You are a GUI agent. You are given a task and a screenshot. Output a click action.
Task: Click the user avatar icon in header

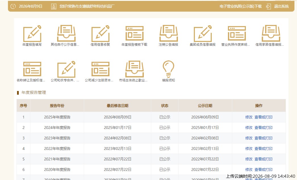point(54,7)
